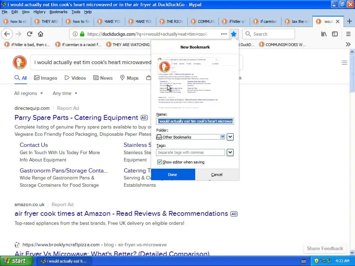Select the Images search tab
The image size is (355, 266).
tap(45, 78)
